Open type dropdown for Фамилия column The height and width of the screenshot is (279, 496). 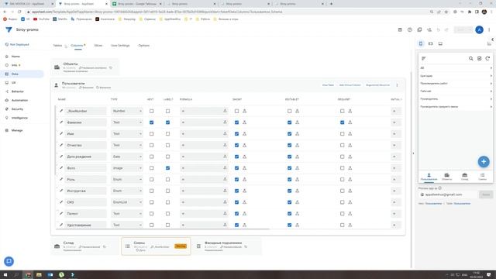coord(126,122)
